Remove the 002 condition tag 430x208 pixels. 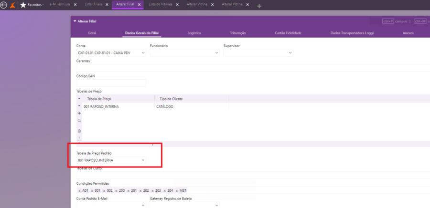(x=104, y=191)
